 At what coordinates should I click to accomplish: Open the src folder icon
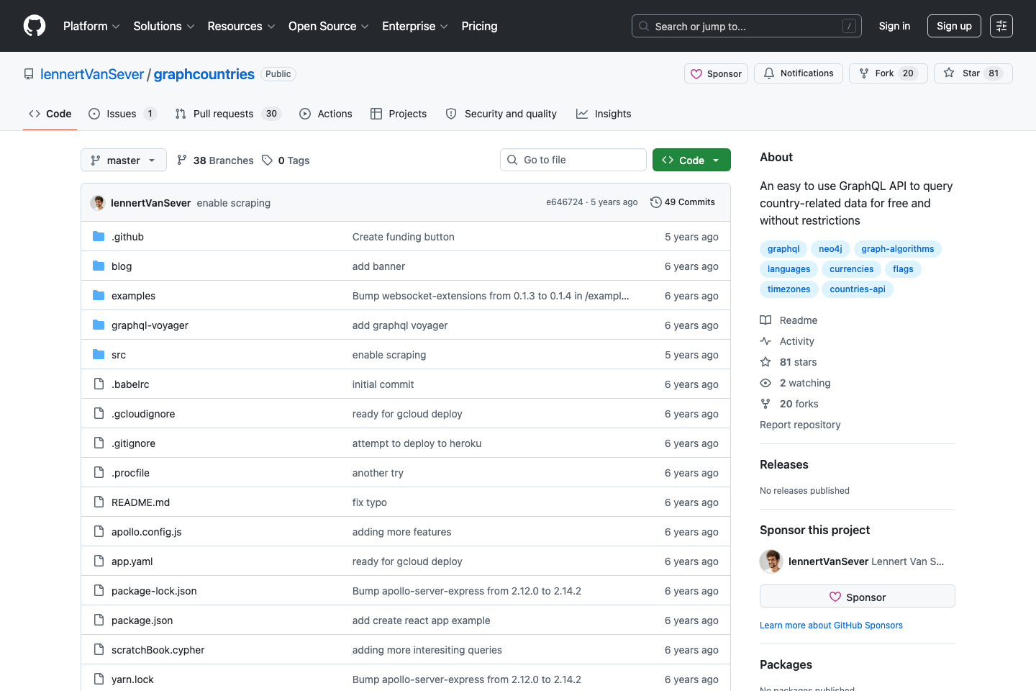[x=99, y=354]
